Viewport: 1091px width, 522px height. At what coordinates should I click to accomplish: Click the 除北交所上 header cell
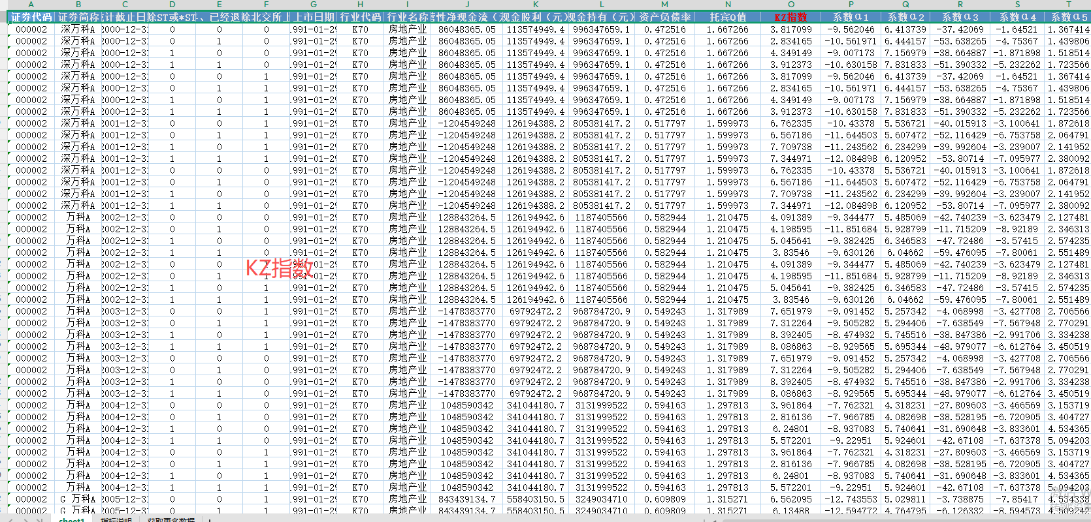(x=267, y=17)
